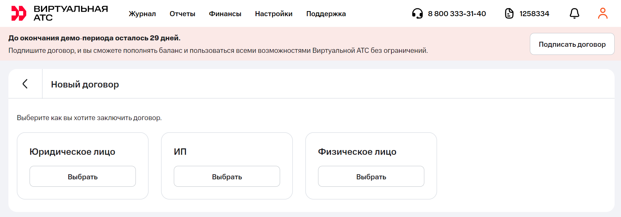Image resolution: width=621 pixels, height=217 pixels.
Task: Open the Журнал menu
Action: [x=142, y=14]
